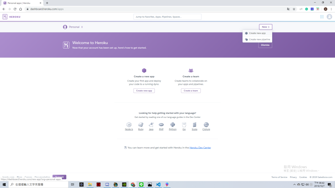Screen dimensions: 335x188
Task: Open the Clojure language guide
Action: click(206, 129)
